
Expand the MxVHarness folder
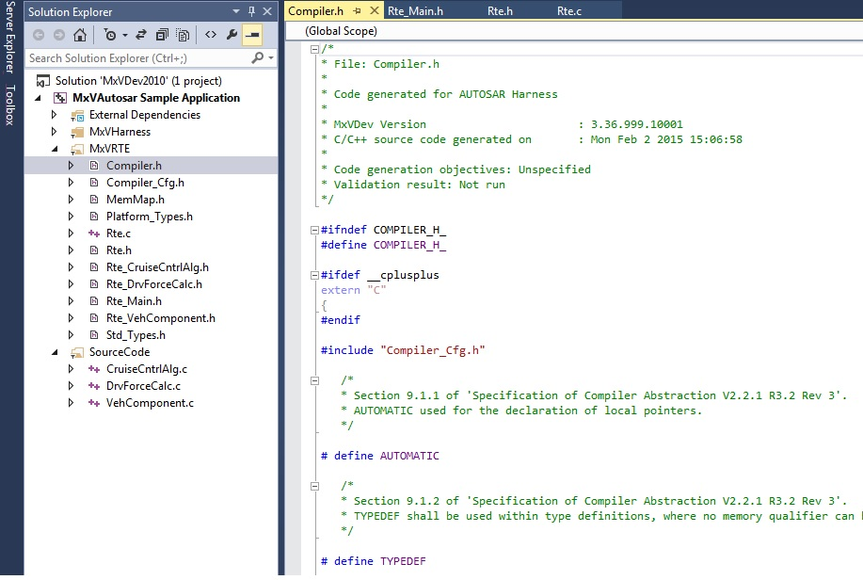[x=54, y=132]
